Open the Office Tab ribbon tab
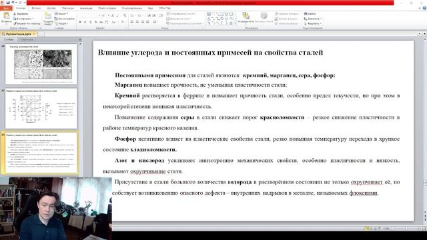 point(165,8)
